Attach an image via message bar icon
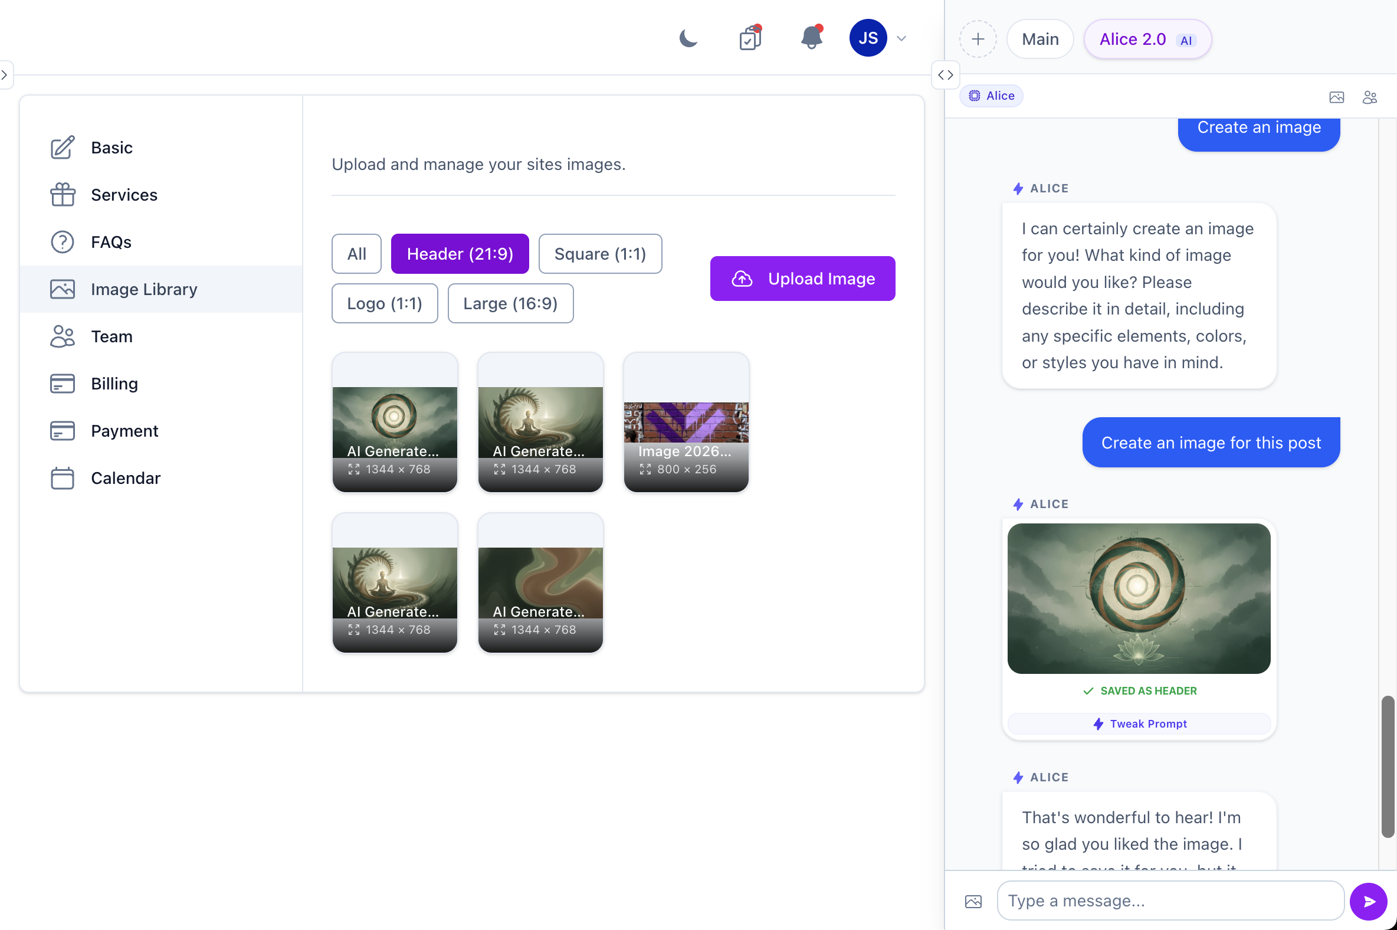The width and height of the screenshot is (1397, 930). [973, 902]
